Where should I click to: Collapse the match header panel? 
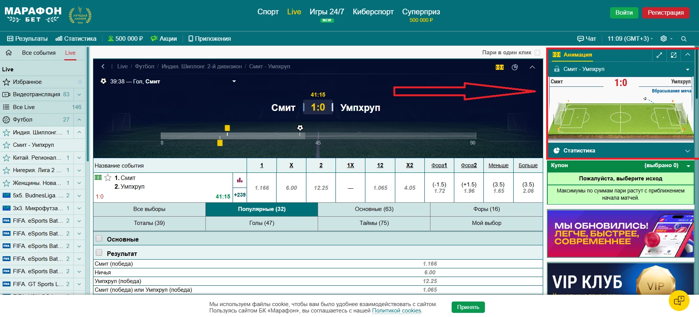[x=532, y=67]
